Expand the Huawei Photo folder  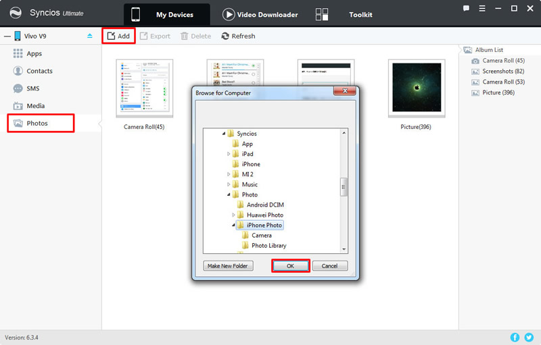coord(233,215)
